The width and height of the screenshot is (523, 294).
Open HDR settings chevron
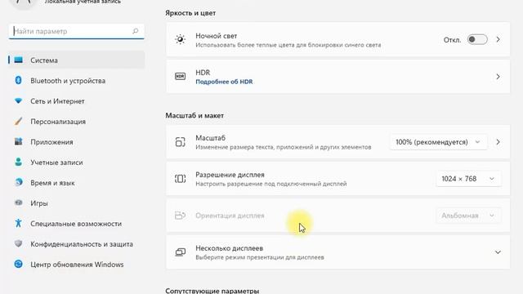point(498,77)
